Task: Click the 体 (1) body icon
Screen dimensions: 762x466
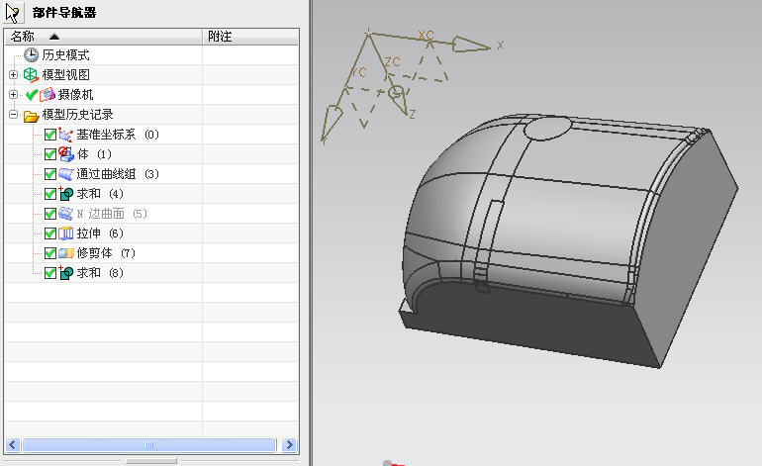Action: pos(66,154)
